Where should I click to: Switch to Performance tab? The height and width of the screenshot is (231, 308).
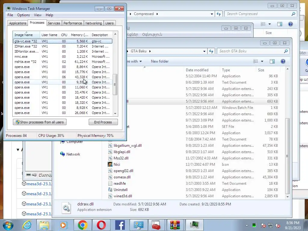point(72,23)
